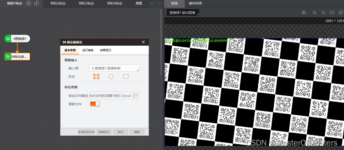Switch to 运行参数 tab in dialog
Image resolution: width=344 pixels, height=150 pixels.
pos(88,50)
